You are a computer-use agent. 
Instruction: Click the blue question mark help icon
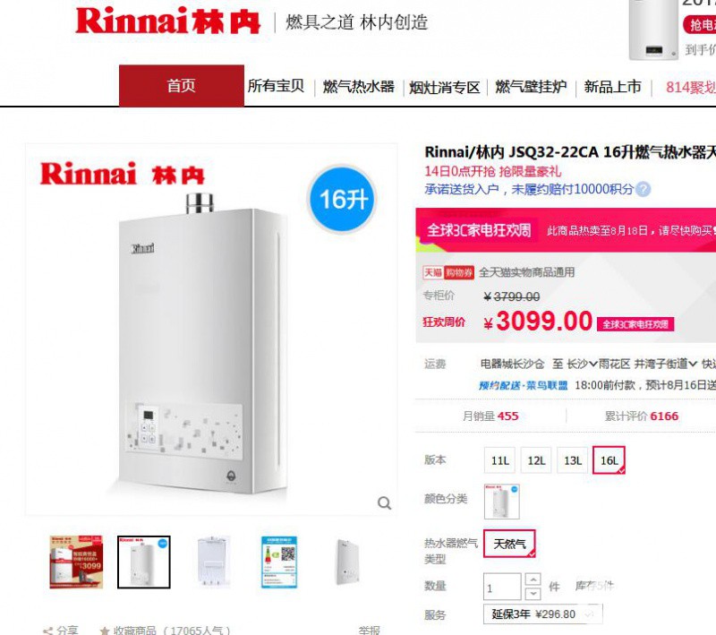point(643,189)
